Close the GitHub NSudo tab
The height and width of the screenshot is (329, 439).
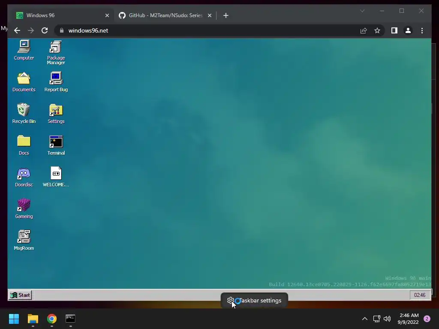pyautogui.click(x=209, y=15)
